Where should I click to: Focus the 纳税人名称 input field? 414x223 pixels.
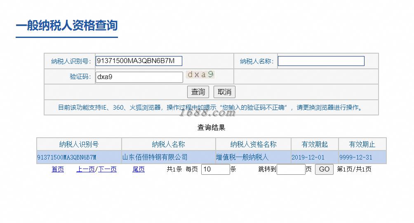pos(321,61)
